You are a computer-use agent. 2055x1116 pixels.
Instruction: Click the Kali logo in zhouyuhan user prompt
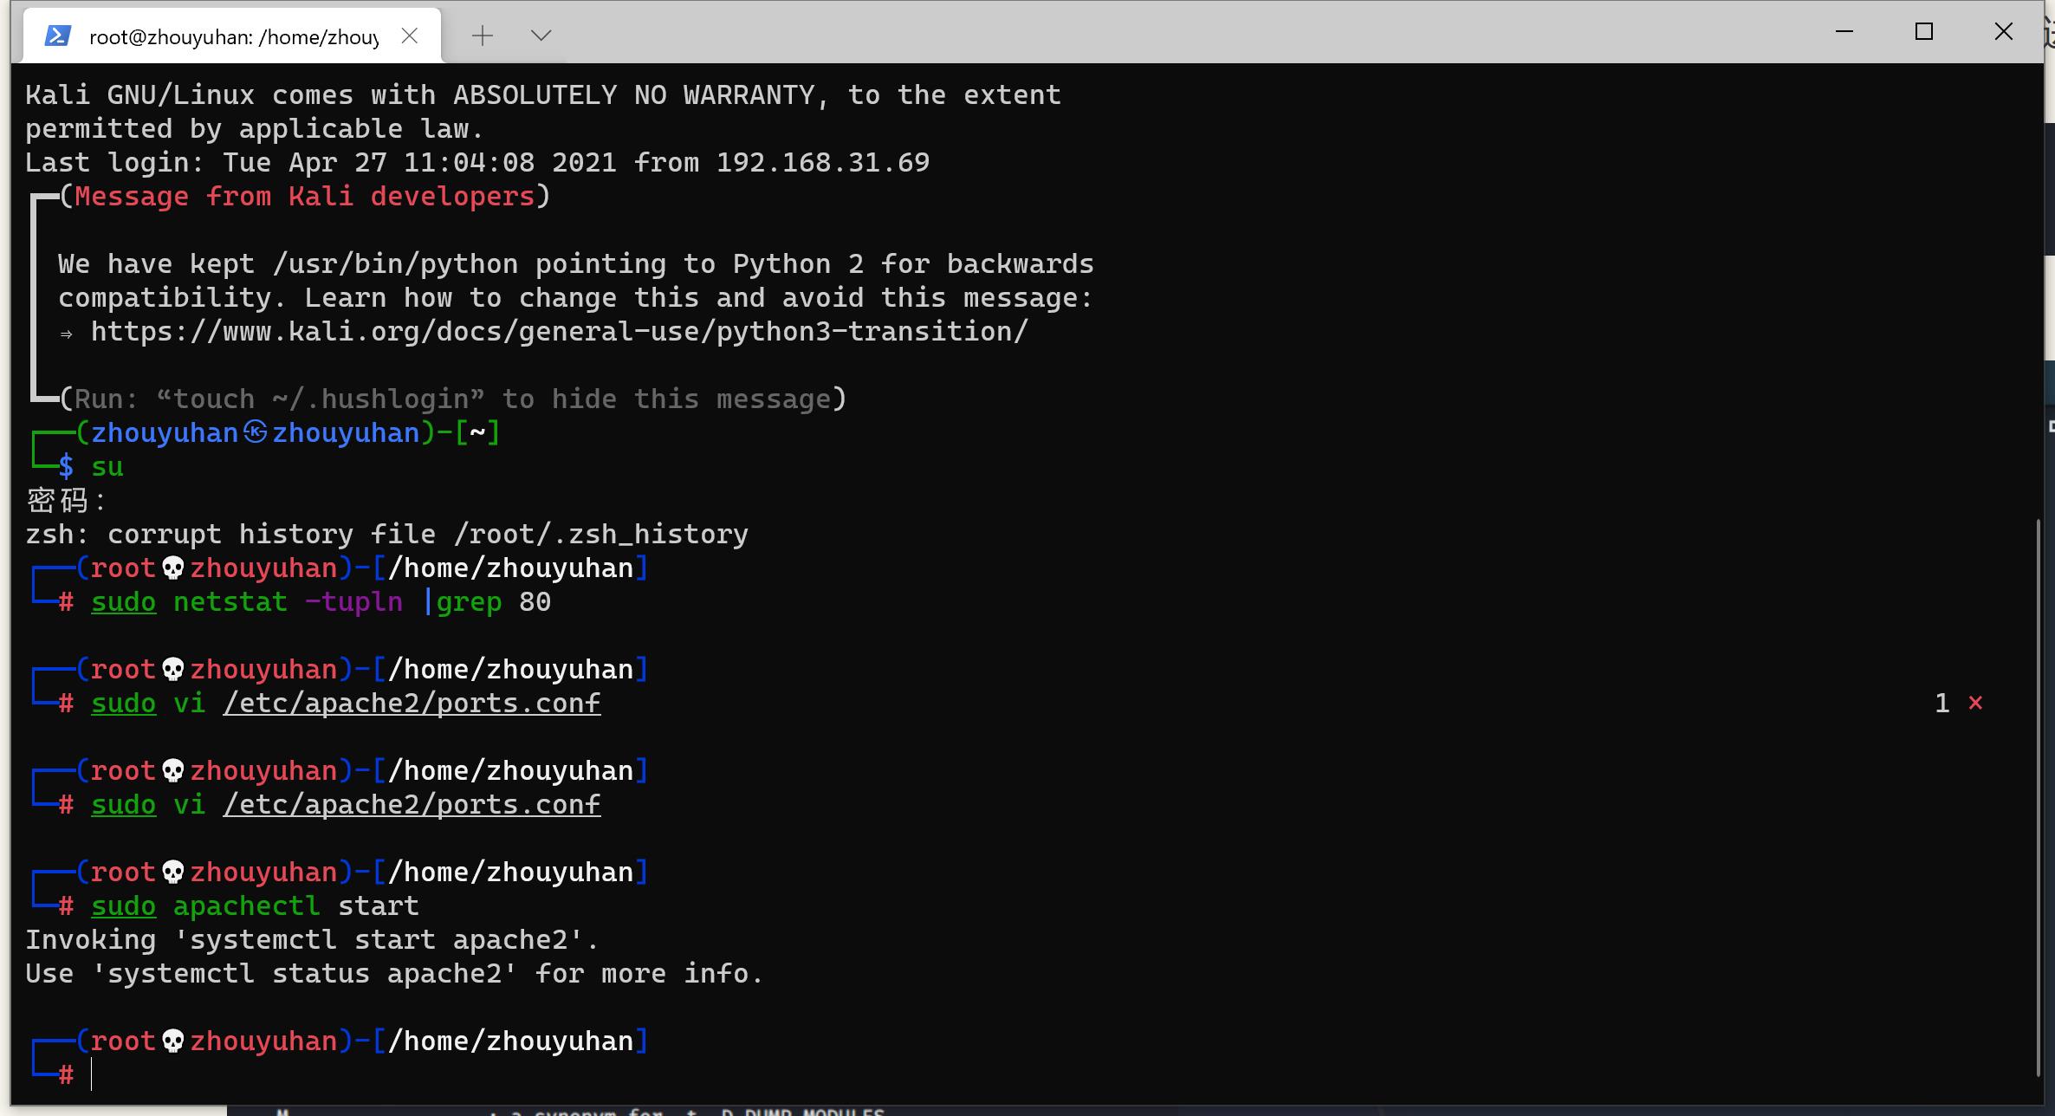click(255, 431)
